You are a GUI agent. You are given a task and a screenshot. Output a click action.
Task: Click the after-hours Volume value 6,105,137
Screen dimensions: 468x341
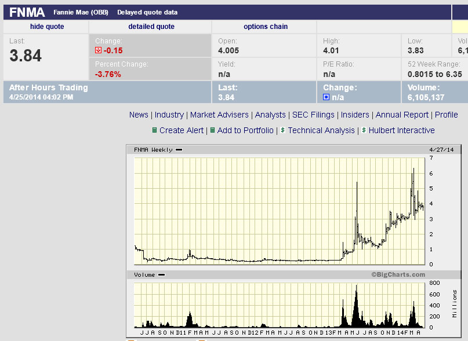coord(426,97)
